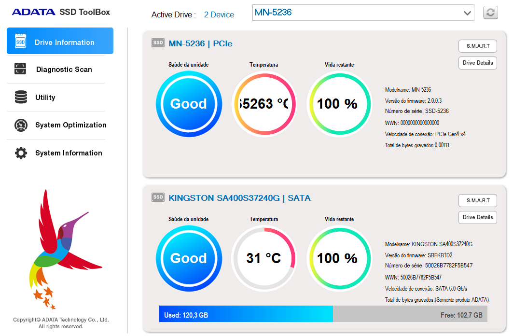The width and height of the screenshot is (513, 336).
Task: Click Versão do firmware: SBFKB1D2 text
Action: click(x=419, y=255)
